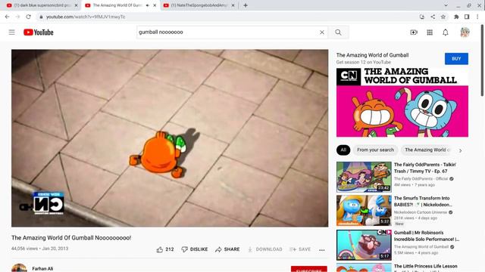485x272 pixels.
Task: Switch to the NateTheSpongebobAndAm tab
Action: pos(198,5)
